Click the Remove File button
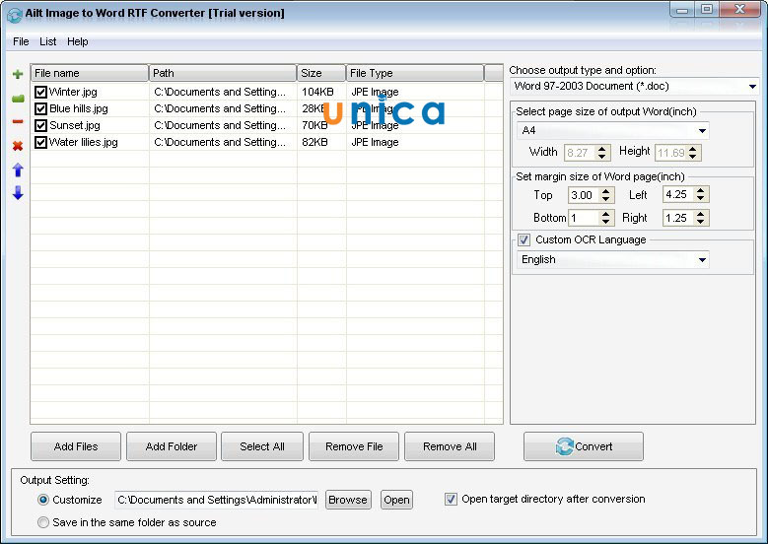The height and width of the screenshot is (544, 768). (354, 446)
